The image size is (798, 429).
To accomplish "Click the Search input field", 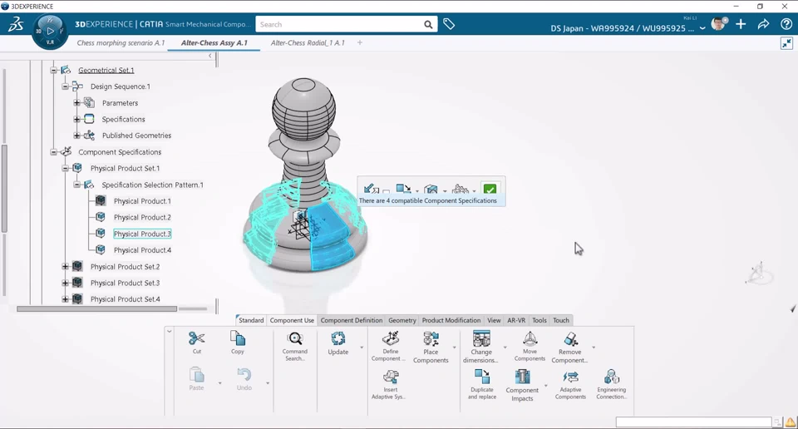I will 340,24.
